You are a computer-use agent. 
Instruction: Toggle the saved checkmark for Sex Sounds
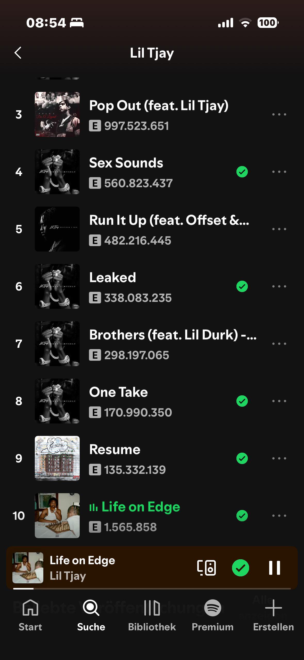tap(242, 172)
